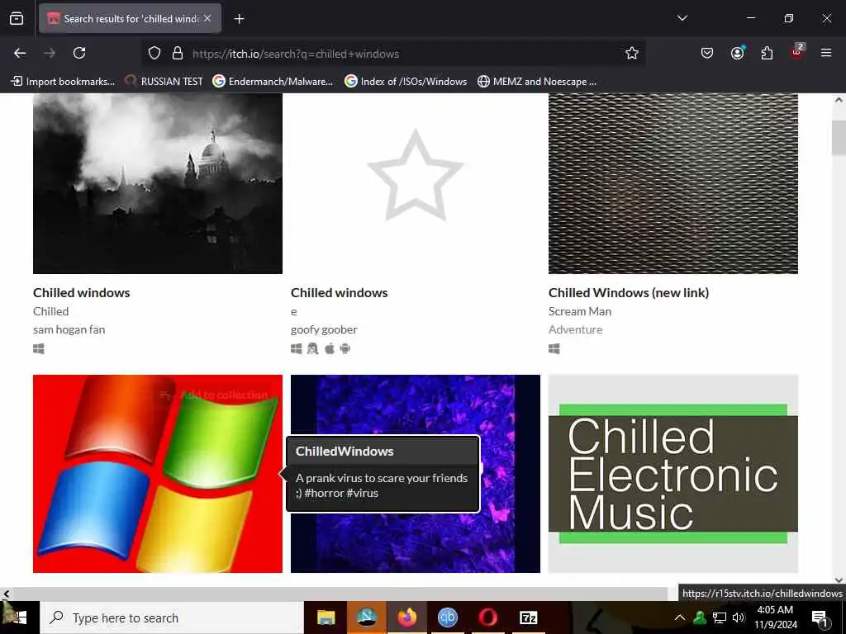Reload the current page

coord(79,53)
